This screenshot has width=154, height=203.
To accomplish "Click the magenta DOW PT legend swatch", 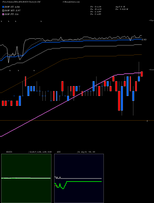I will coord(3,14).
